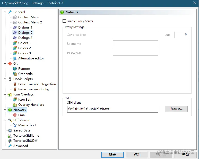Click the red Git diamond icon
Screen dimensions: 199x159
(x=10, y=64)
